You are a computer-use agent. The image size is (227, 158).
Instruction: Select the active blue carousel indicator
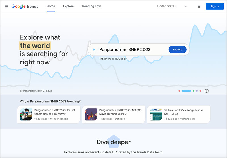click(x=186, y=91)
